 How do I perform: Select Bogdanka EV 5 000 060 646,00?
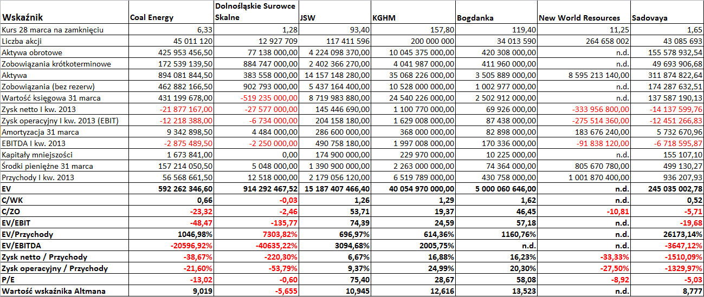pos(506,189)
